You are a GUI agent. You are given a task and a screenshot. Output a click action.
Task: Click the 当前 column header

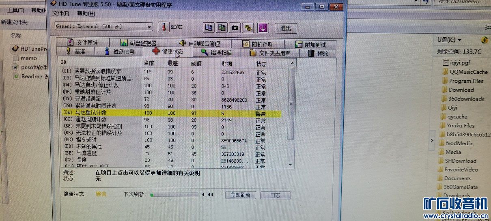tap(149, 64)
